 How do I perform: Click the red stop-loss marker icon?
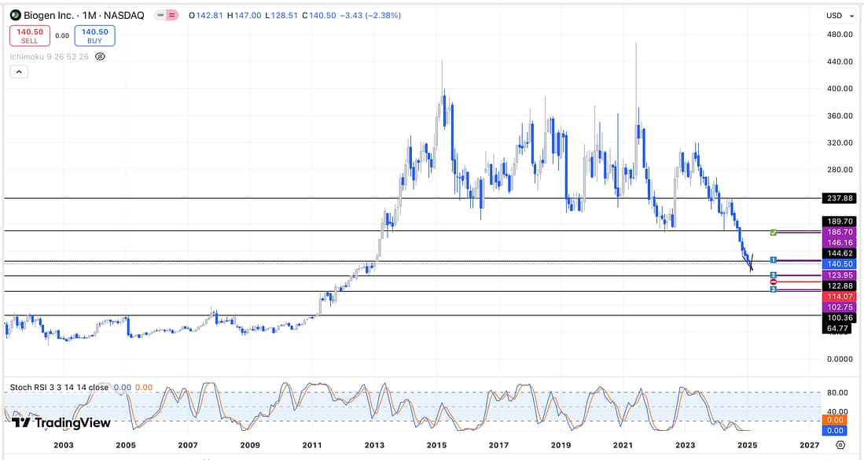(774, 282)
